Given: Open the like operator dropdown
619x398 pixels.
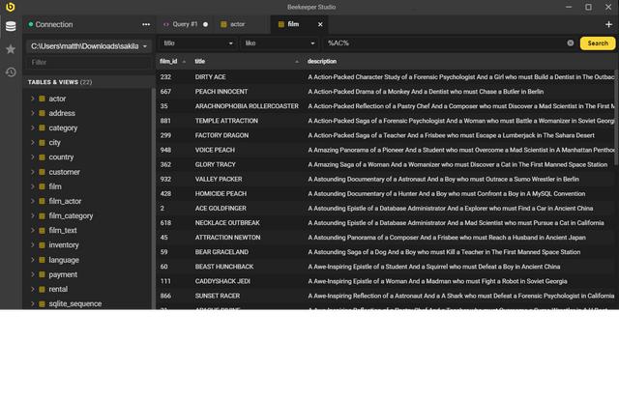Looking at the screenshot, I should pyautogui.click(x=280, y=43).
